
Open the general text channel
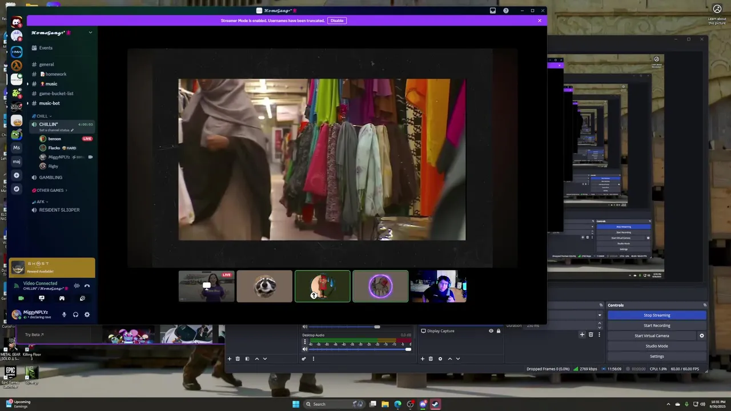pos(62,65)
